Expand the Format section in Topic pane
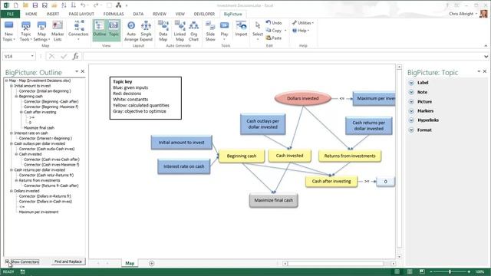Screen dimensions: 491x276 [x=411, y=130]
